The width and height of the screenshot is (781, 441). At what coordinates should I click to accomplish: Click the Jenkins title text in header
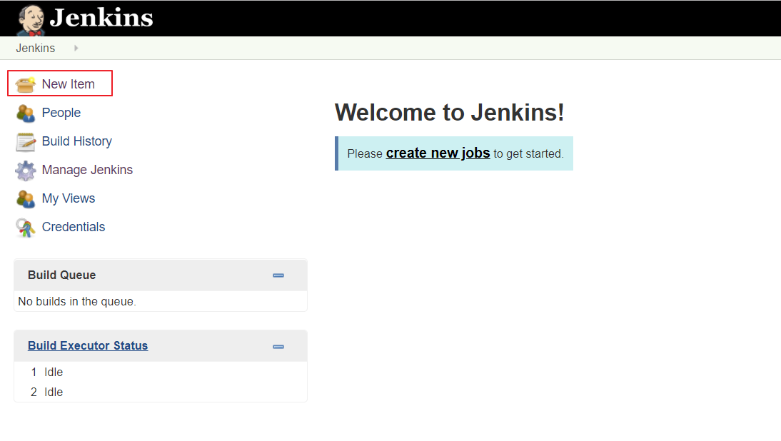click(101, 18)
